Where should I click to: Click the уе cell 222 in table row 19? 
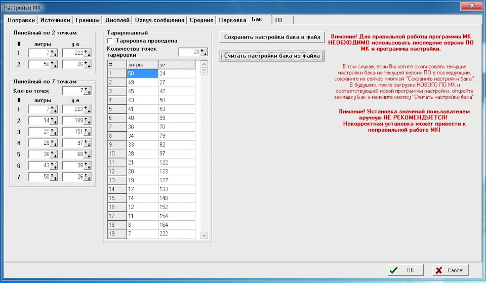(x=177, y=234)
